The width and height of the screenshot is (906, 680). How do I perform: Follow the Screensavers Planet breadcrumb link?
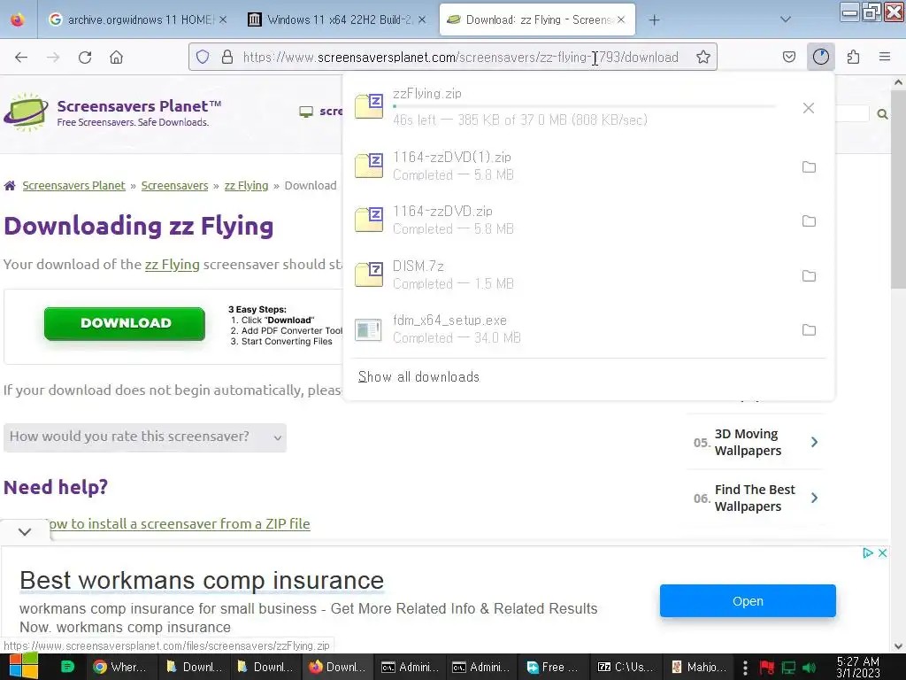(73, 186)
